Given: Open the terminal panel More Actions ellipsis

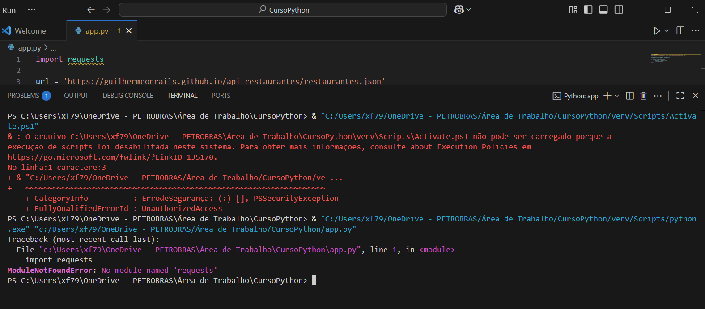Looking at the screenshot, I should click(x=658, y=96).
